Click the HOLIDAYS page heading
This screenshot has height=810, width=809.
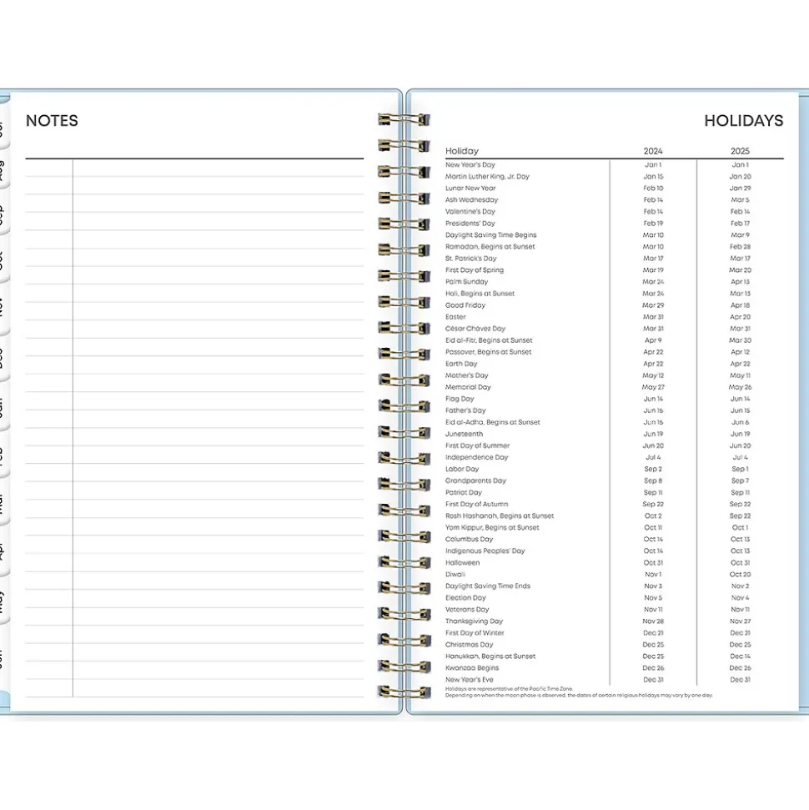click(743, 121)
